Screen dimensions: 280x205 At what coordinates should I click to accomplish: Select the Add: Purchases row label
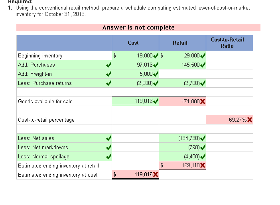tap(36, 65)
